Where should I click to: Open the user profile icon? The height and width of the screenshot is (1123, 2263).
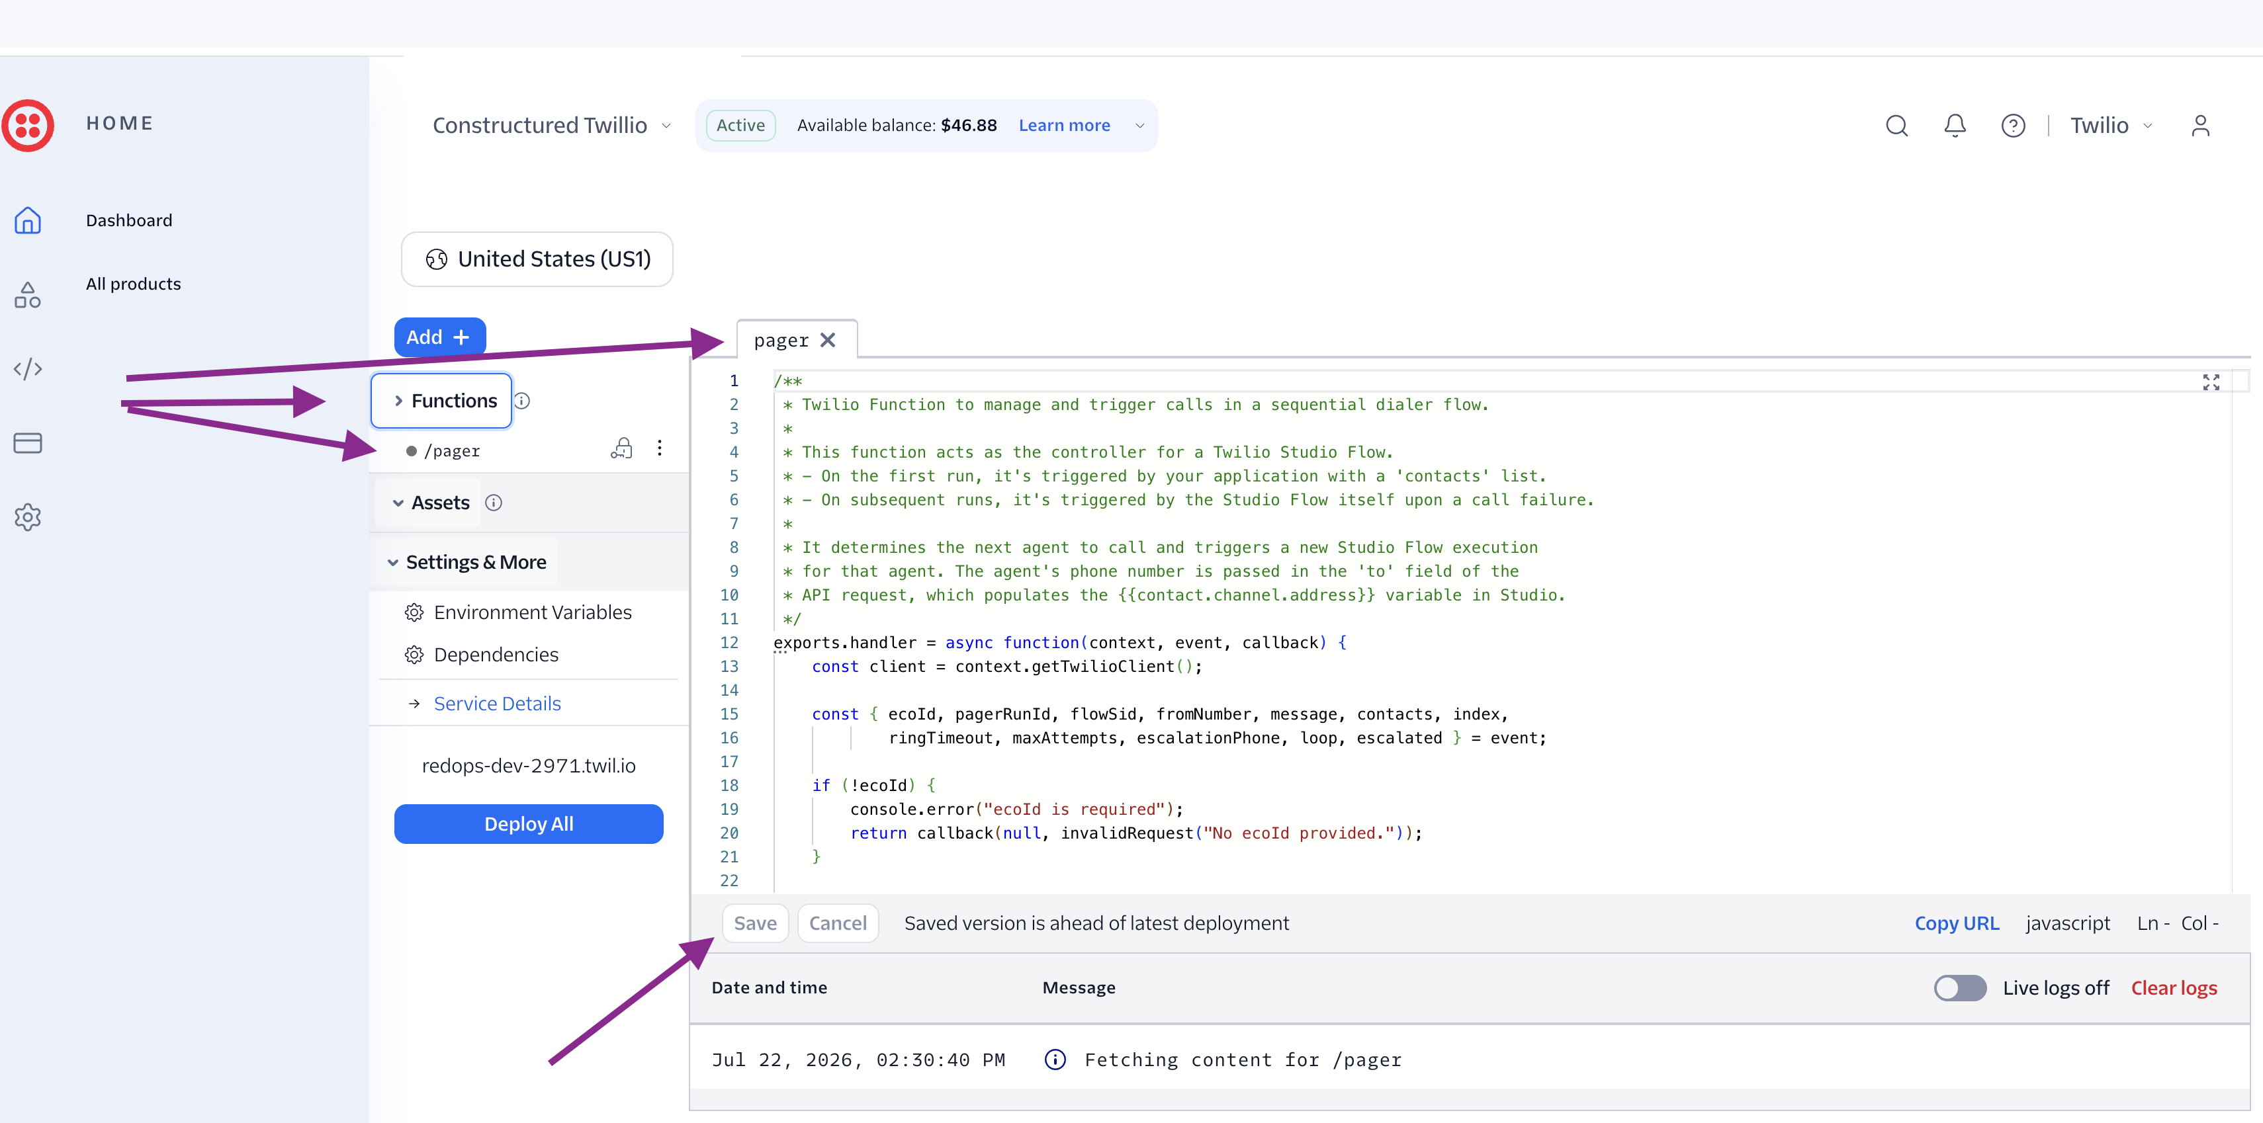click(2199, 126)
